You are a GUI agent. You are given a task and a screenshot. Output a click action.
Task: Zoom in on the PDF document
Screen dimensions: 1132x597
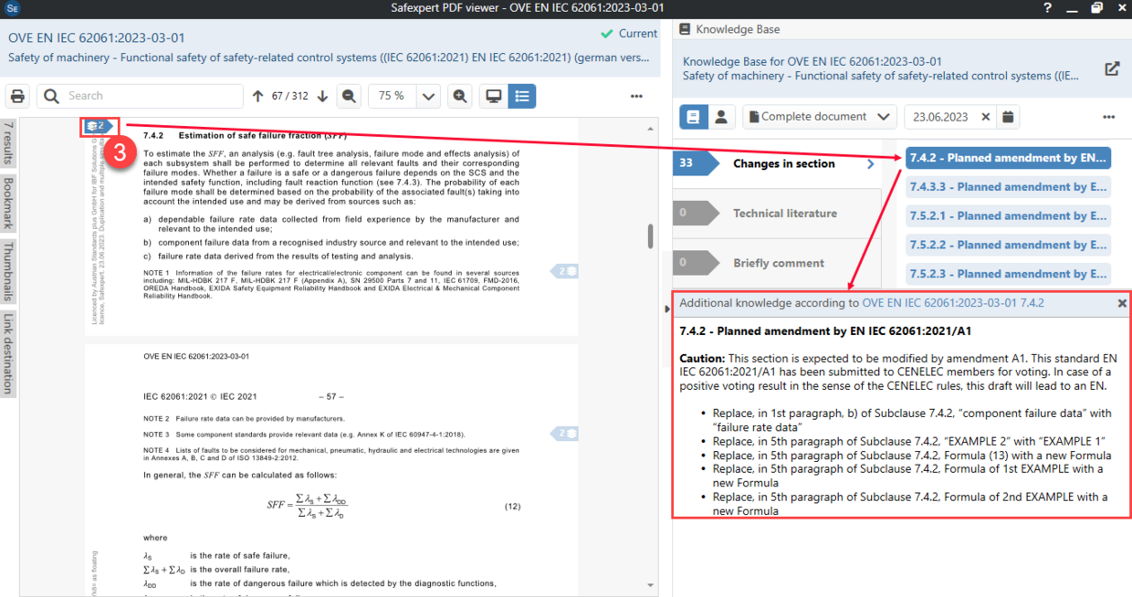(460, 95)
